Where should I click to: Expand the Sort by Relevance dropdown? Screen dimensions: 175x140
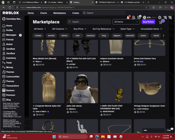click(x=103, y=29)
